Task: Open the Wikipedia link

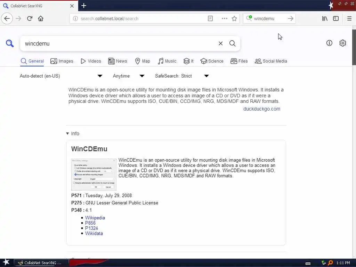Action: coord(95,218)
